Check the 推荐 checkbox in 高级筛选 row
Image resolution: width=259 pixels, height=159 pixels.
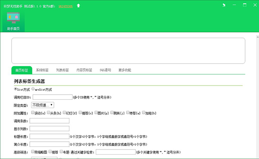[x=50, y=151]
